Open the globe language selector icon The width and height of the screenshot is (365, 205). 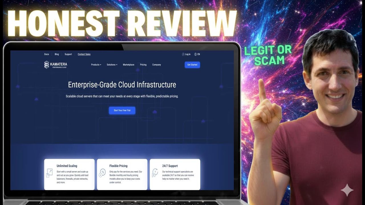pos(196,54)
